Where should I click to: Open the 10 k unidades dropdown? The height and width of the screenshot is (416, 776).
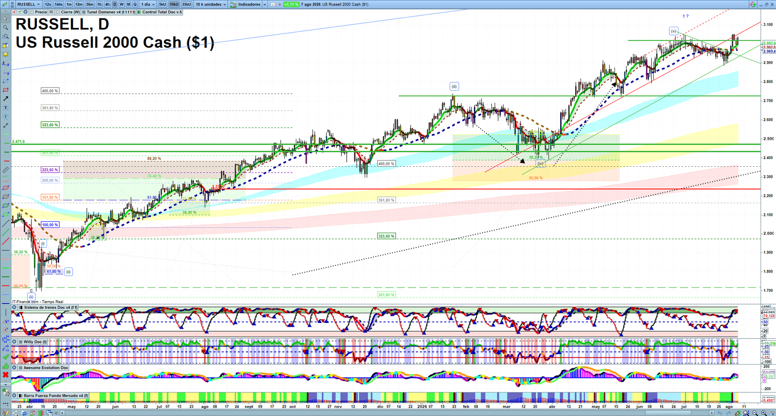coord(210,4)
